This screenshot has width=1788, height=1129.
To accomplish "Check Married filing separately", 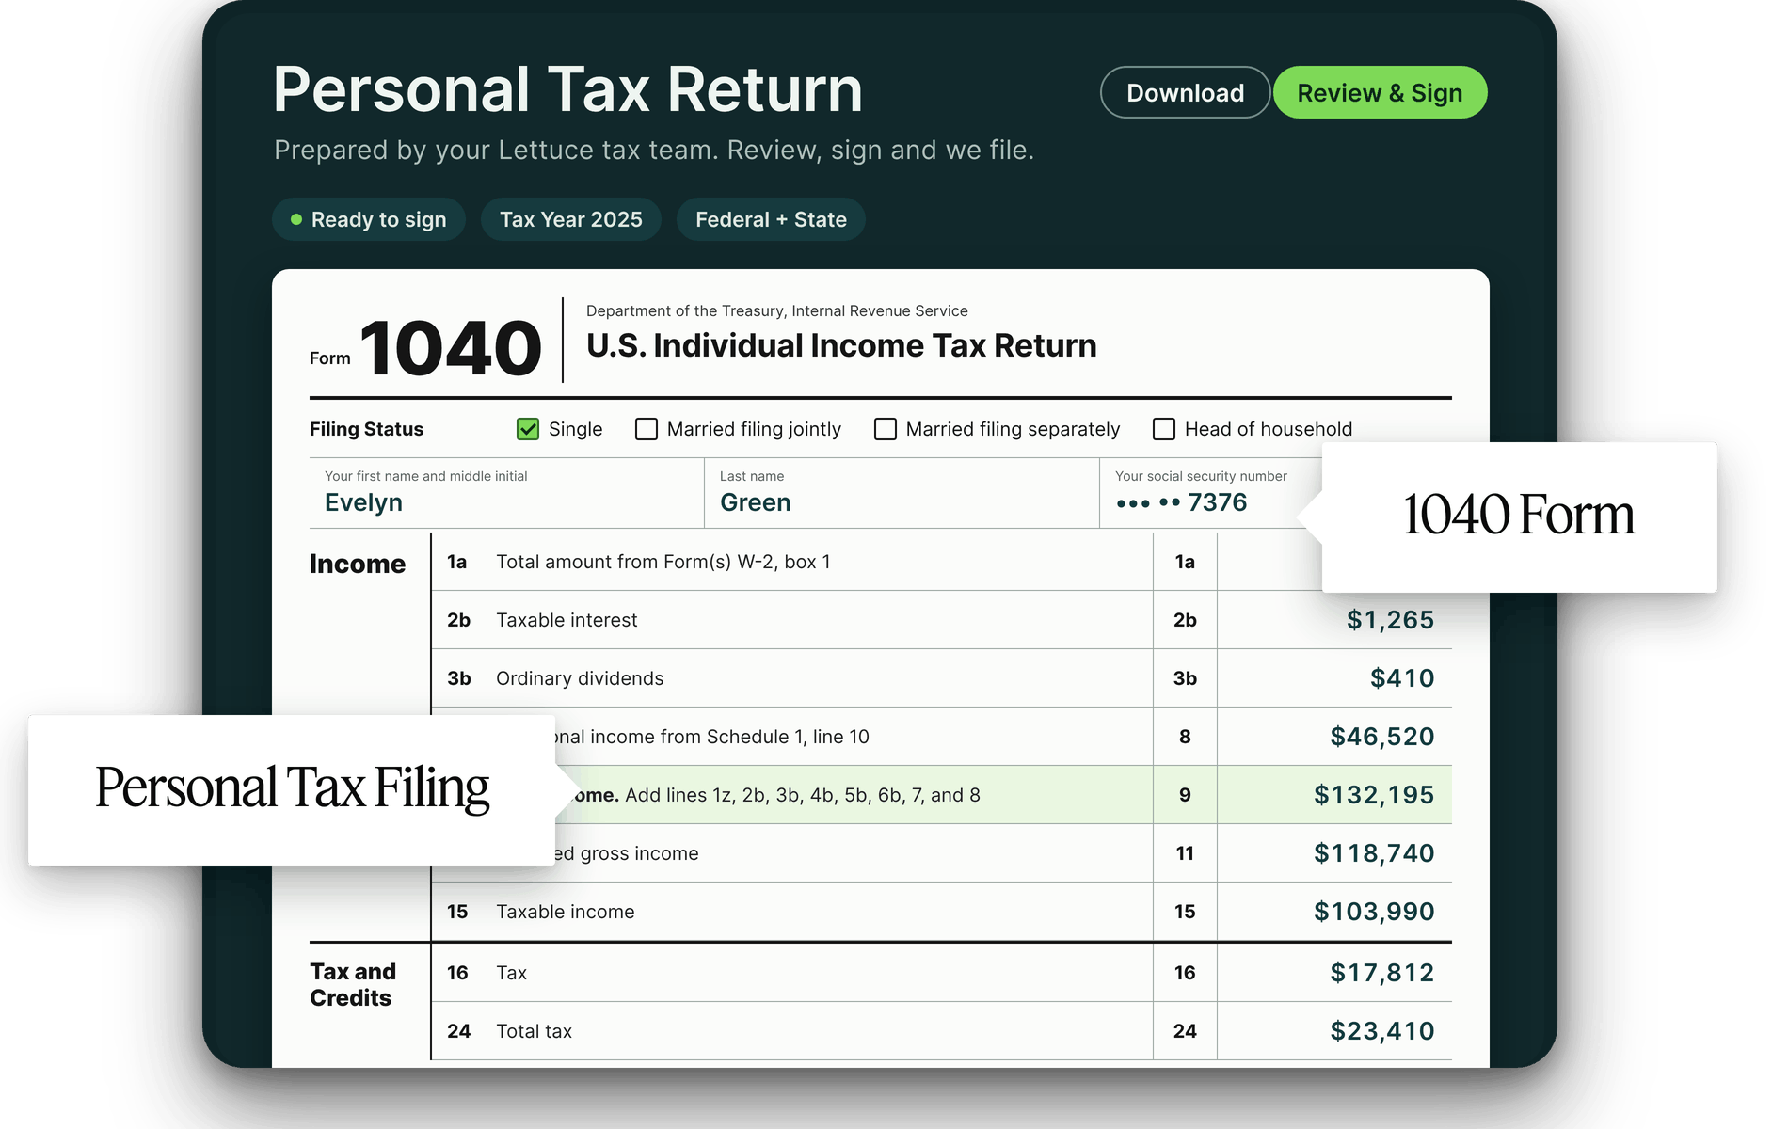I will pos(886,429).
